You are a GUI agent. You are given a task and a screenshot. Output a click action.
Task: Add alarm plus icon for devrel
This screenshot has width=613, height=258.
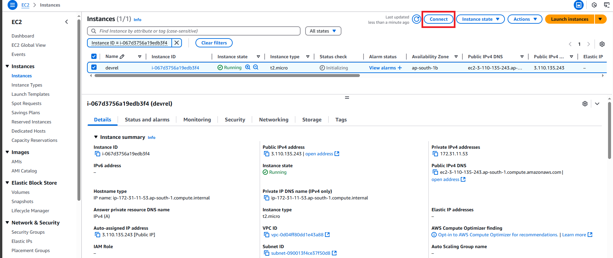point(400,68)
